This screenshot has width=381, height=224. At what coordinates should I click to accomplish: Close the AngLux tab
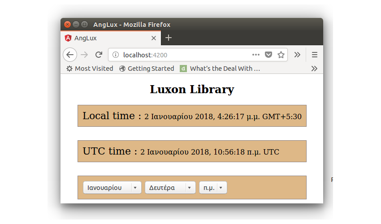[154, 38]
